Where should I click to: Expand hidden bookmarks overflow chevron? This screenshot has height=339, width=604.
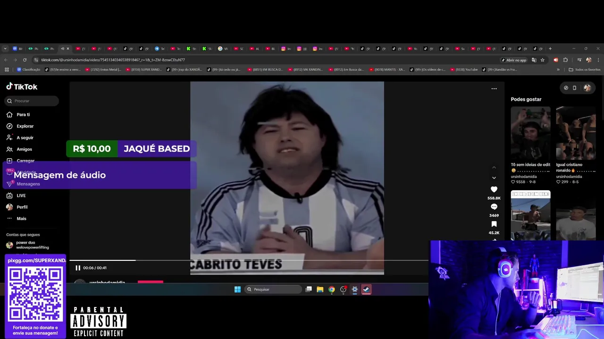tap(558, 70)
